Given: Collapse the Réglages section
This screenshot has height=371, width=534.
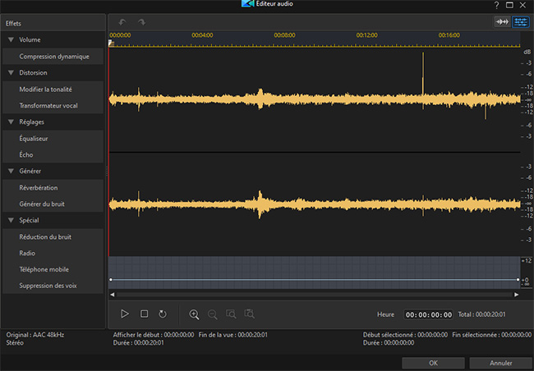Looking at the screenshot, I should pos(12,121).
